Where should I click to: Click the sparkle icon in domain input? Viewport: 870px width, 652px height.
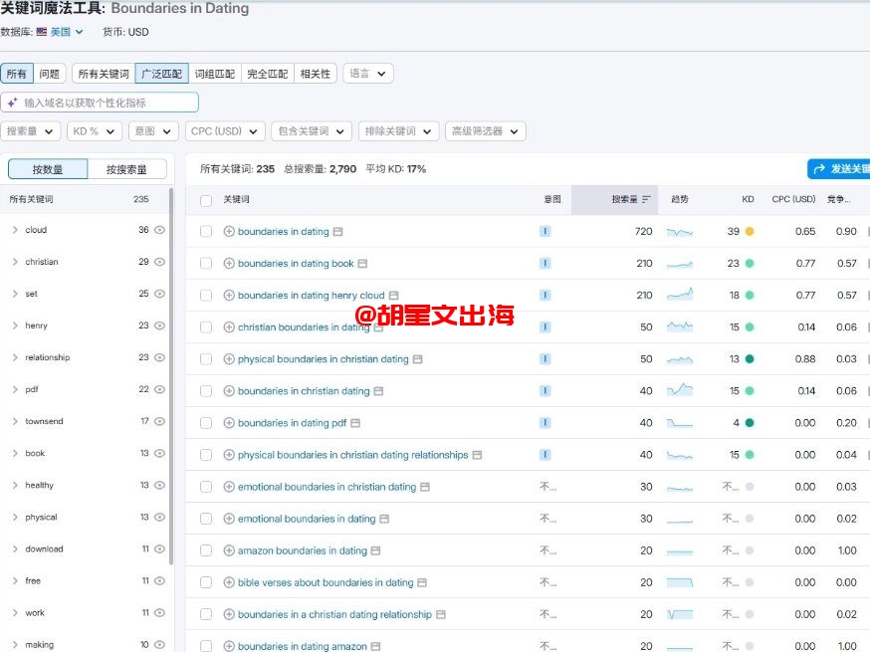pyautogui.click(x=12, y=103)
